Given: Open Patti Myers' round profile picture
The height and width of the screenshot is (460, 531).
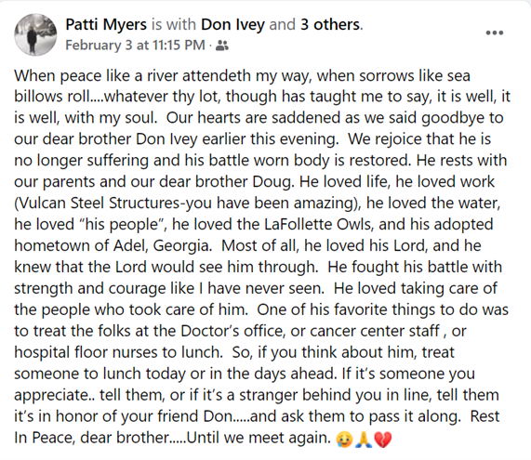Looking at the screenshot, I should point(35,34).
